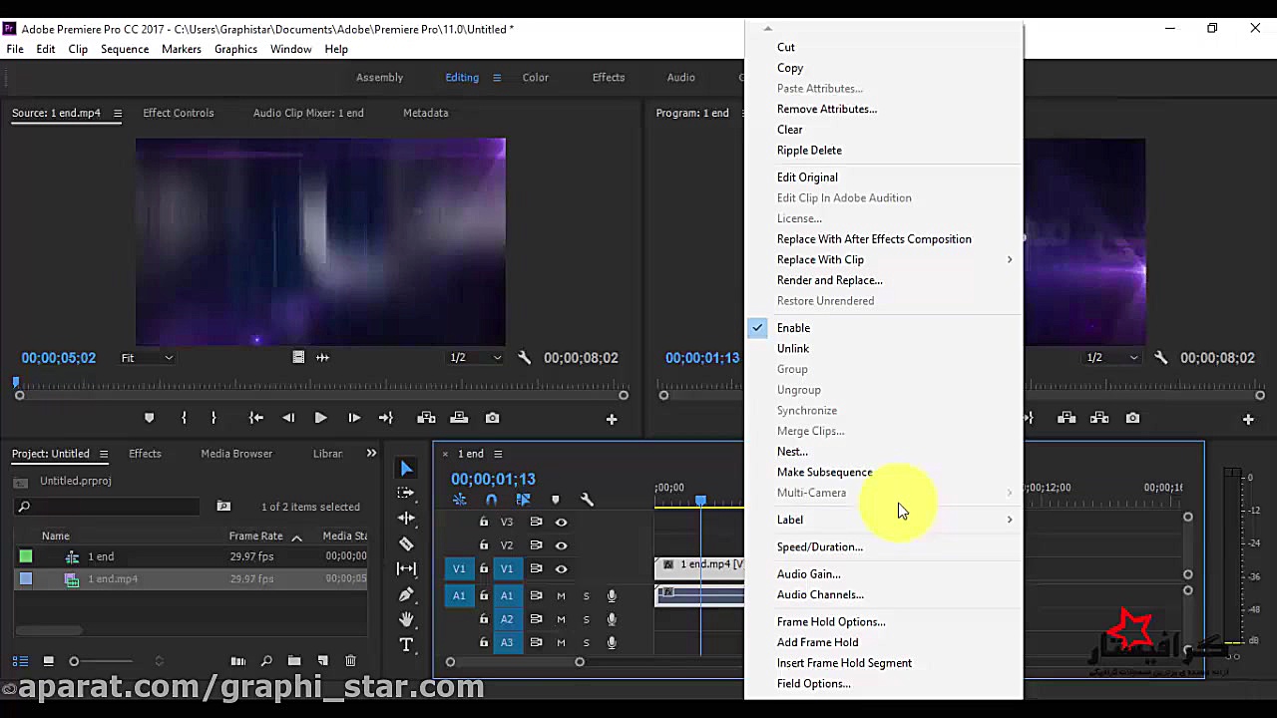Click the trash icon in Project panel
This screenshot has height=718, width=1277.
[x=350, y=661]
